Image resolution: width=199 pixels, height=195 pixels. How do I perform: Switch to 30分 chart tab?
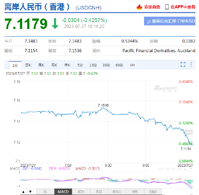(x=106, y=65)
